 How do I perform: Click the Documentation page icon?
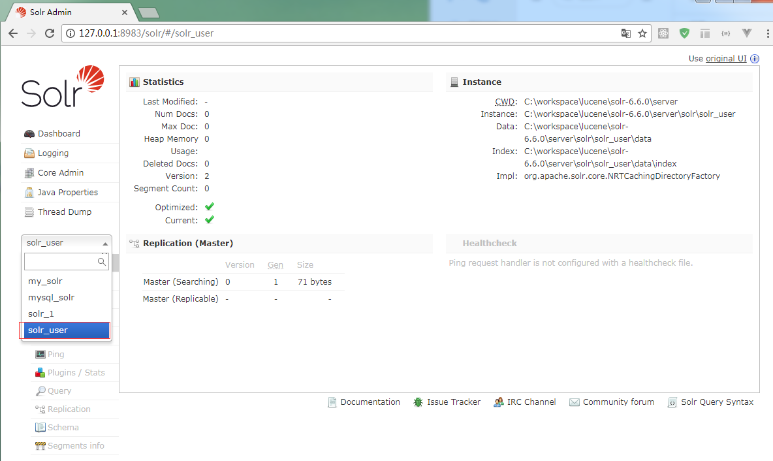point(332,402)
